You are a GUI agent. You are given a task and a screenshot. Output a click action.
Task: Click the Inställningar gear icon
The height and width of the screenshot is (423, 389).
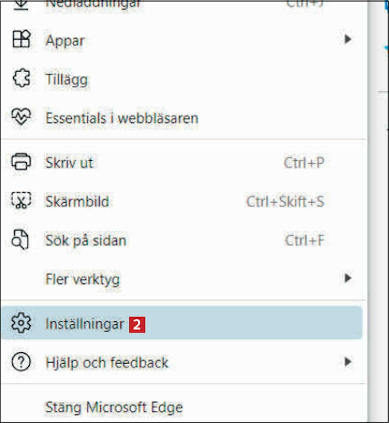pos(21,323)
